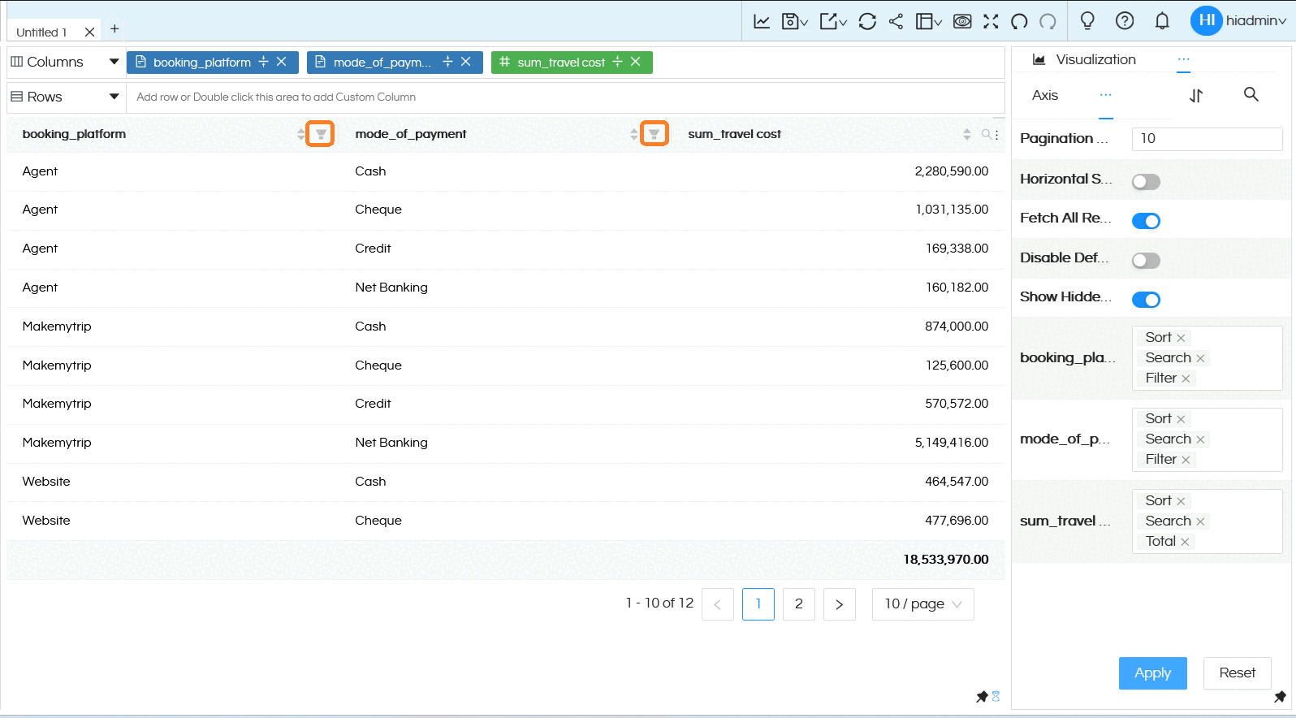Click the pin icon in properties panel
This screenshot has width=1296, height=718.
pos(1280,697)
